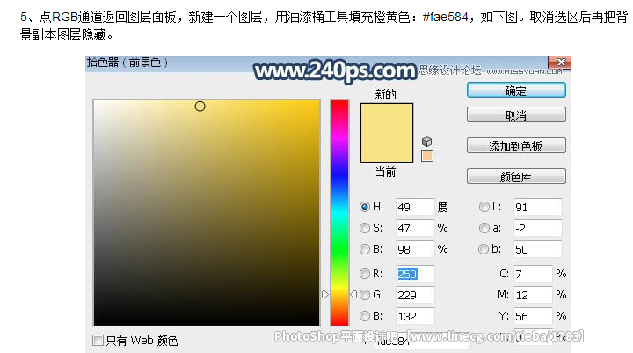This screenshot has width=633, height=353.
Task: Select the L lightness radio button
Action: [x=484, y=207]
